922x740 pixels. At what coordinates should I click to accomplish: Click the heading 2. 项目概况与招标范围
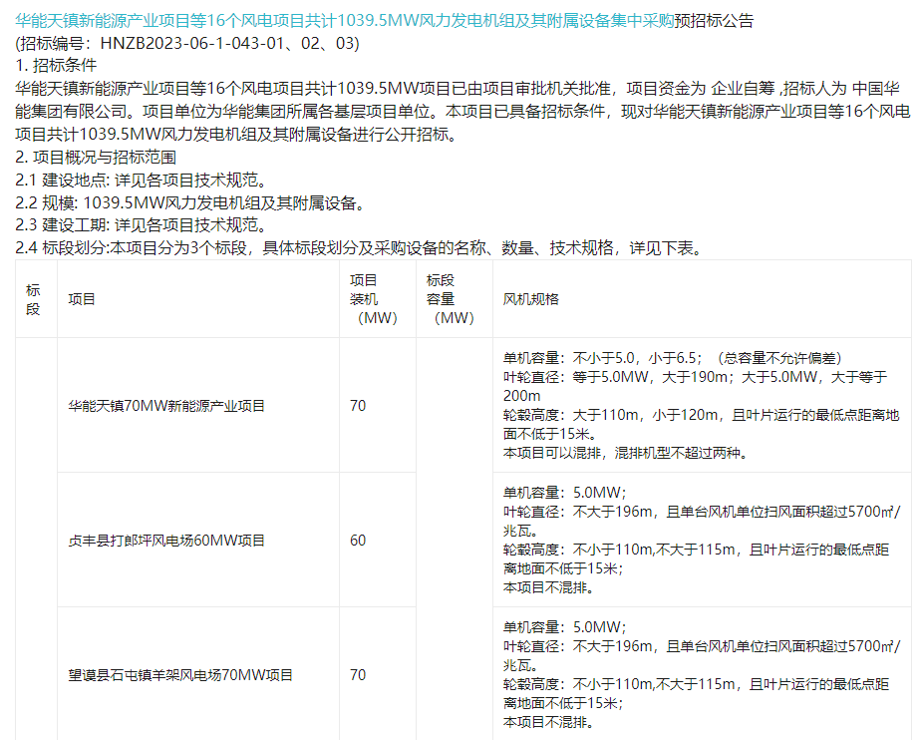click(96, 157)
